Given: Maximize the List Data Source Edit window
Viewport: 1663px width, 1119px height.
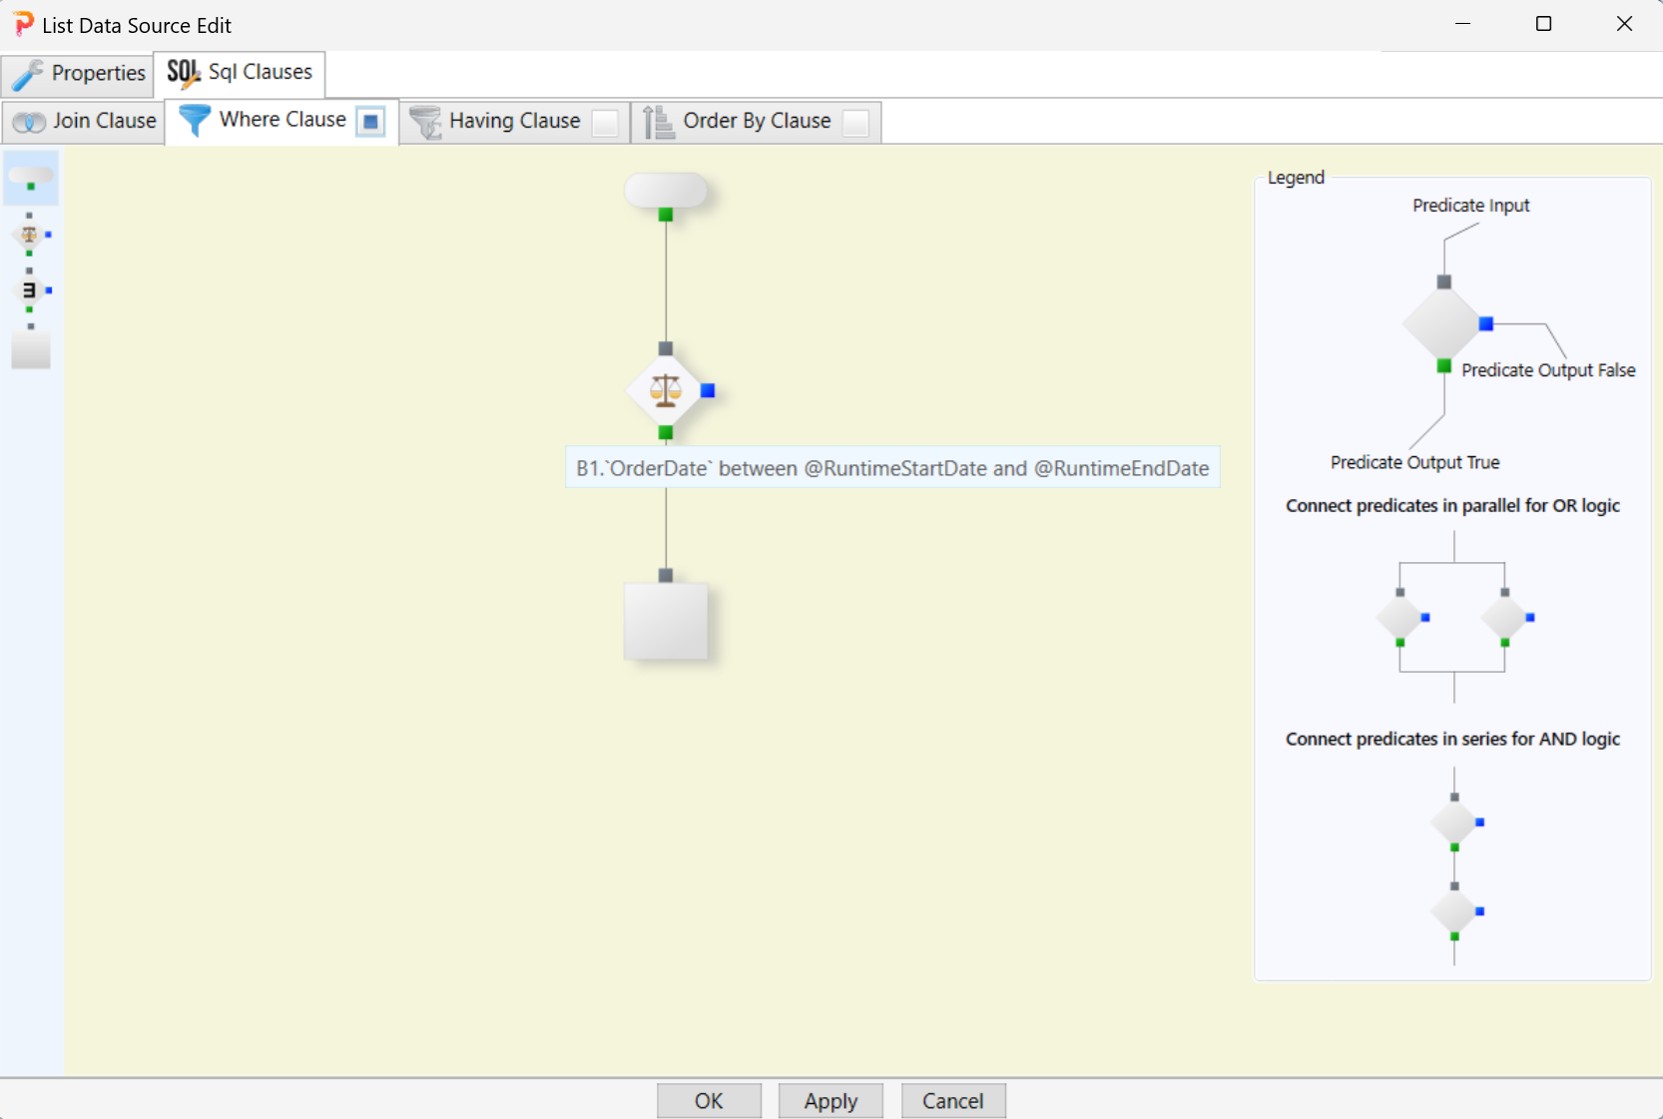Looking at the screenshot, I should pyautogui.click(x=1543, y=24).
